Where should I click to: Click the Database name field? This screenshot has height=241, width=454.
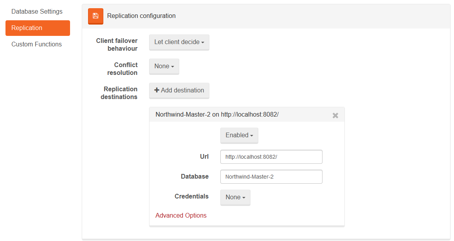pos(271,177)
